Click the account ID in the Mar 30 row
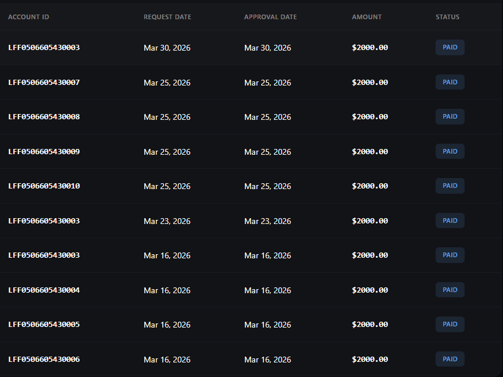Image resolution: width=503 pixels, height=377 pixels. click(44, 48)
